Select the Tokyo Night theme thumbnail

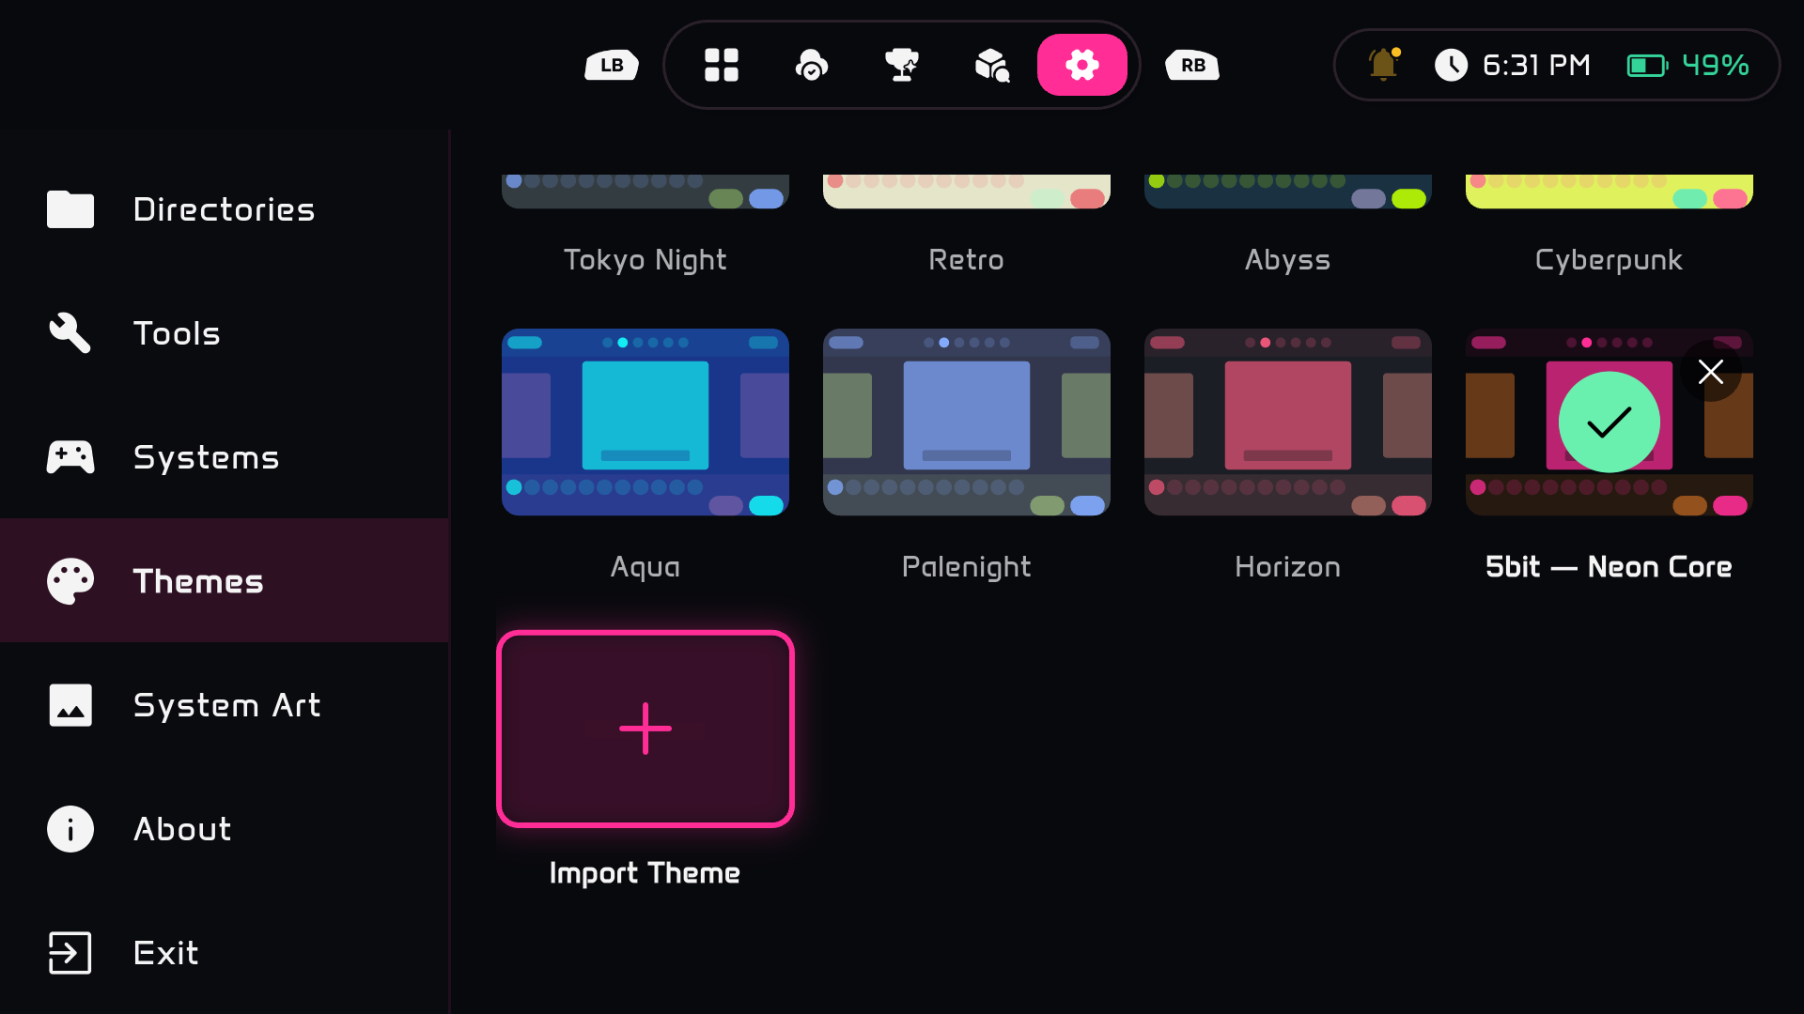[645, 192]
